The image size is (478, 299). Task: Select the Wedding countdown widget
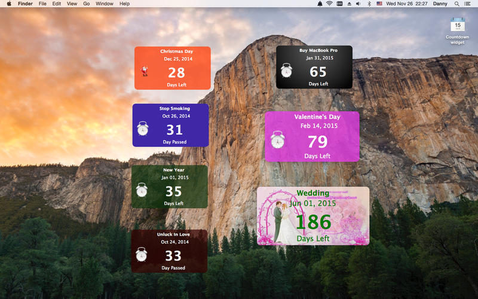tap(313, 216)
